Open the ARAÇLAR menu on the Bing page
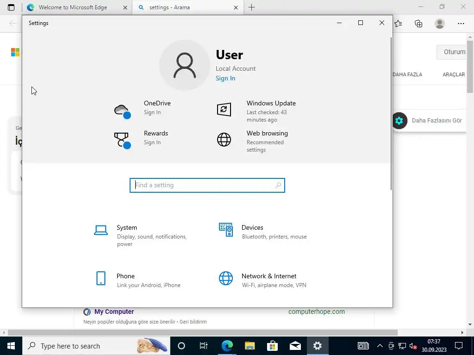Viewport: 474px width, 355px height. click(454, 74)
